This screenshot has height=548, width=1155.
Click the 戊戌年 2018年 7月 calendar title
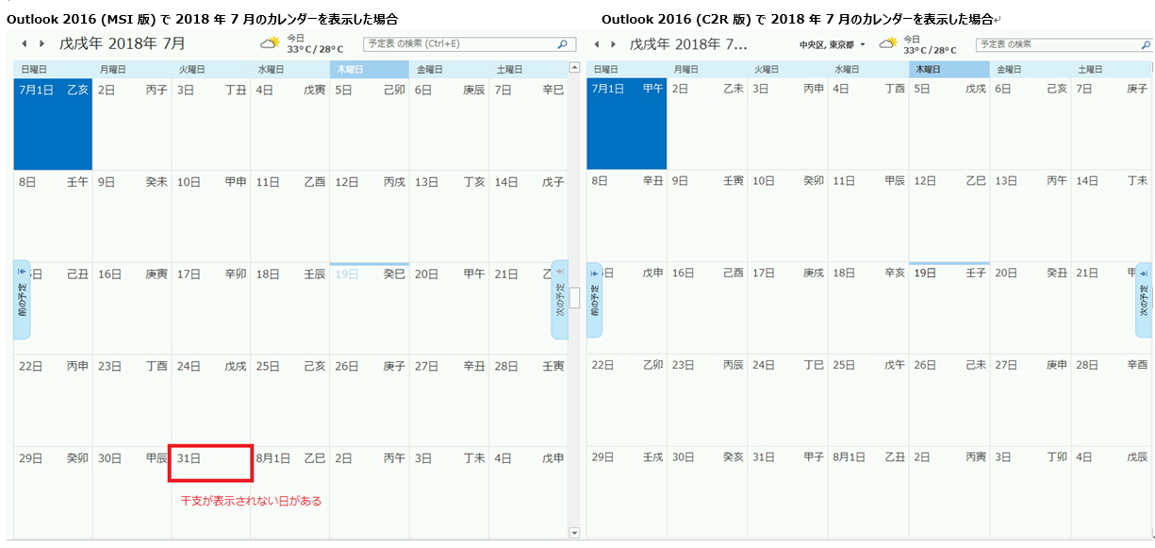click(x=123, y=43)
